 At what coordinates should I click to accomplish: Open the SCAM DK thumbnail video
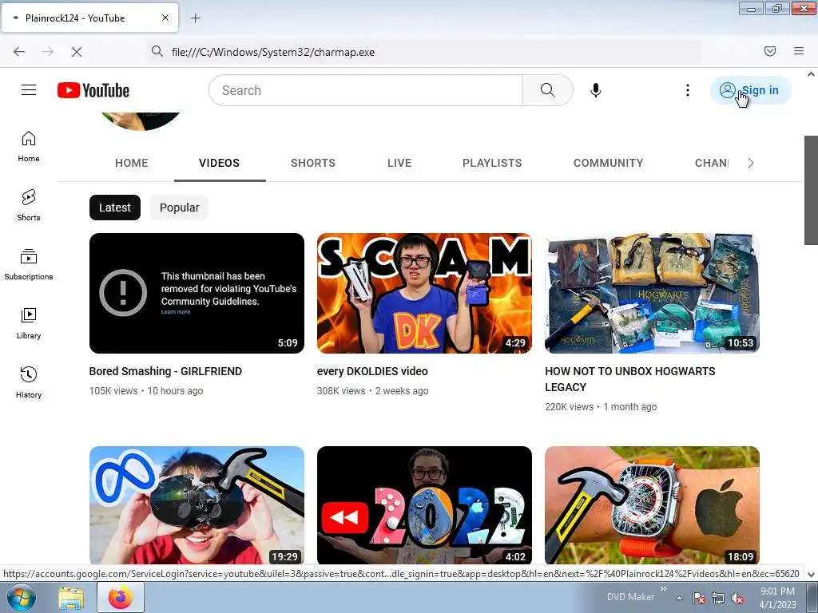click(424, 293)
